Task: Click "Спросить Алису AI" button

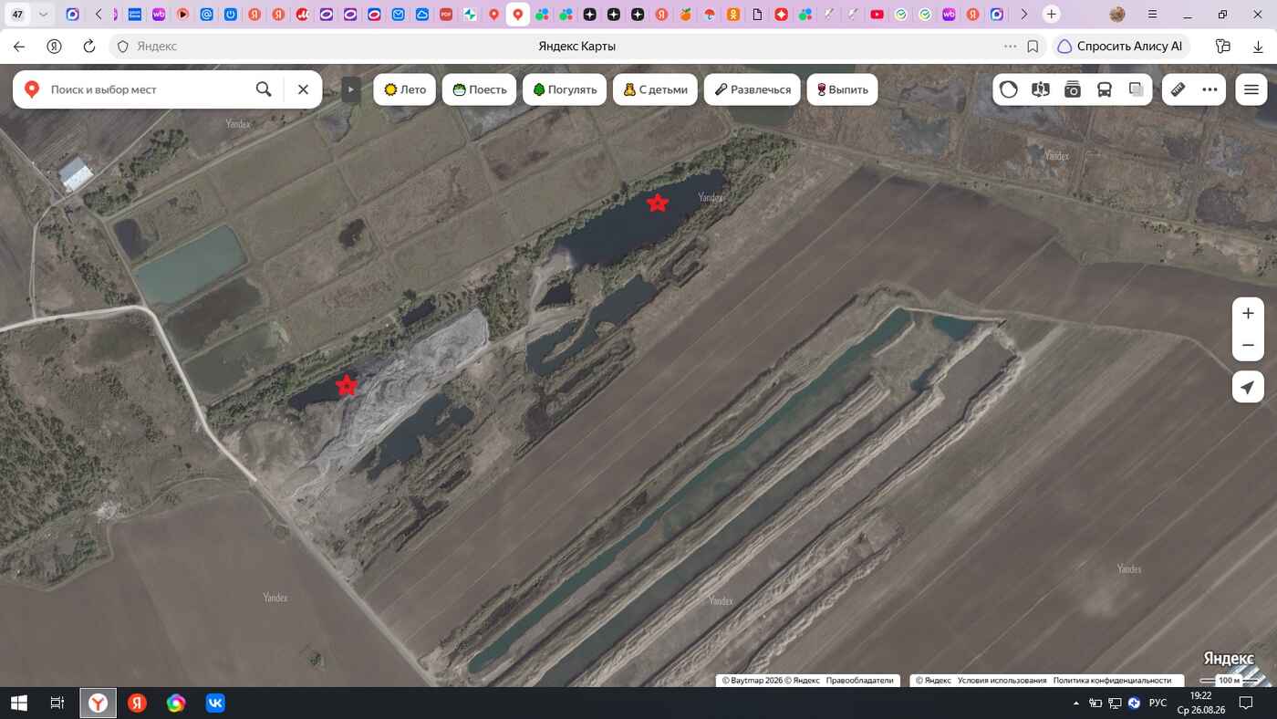Action: [1121, 47]
